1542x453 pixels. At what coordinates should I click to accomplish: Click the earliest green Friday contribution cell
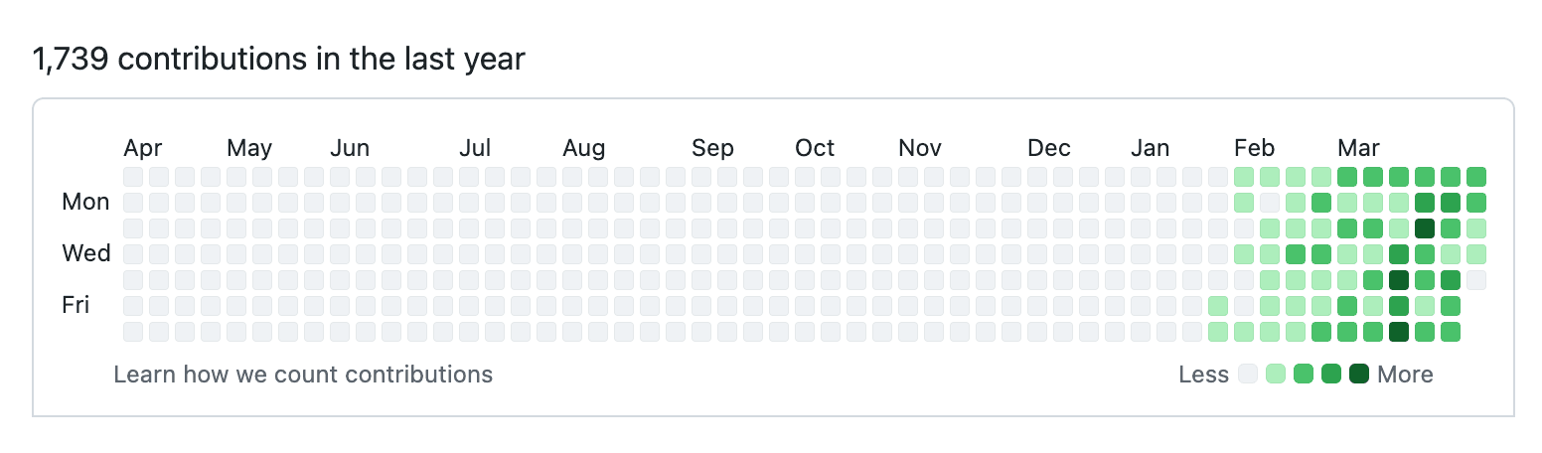click(x=1218, y=306)
